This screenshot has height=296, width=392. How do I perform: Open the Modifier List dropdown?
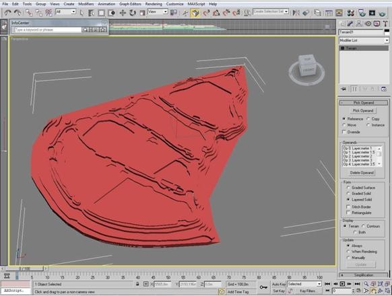coord(364,40)
